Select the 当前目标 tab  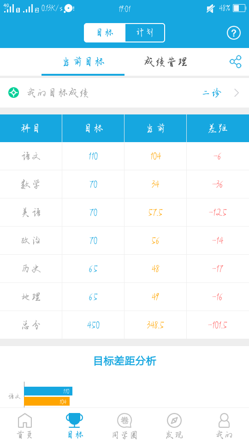click(x=83, y=61)
